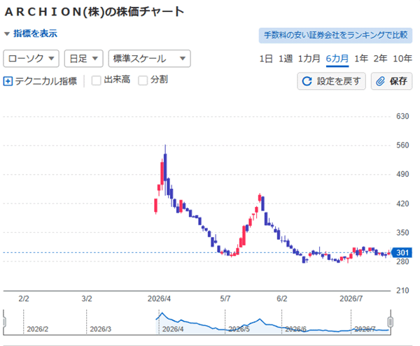Open the ローソク chart type dropdown
This screenshot has width=420, height=346.
click(31, 59)
